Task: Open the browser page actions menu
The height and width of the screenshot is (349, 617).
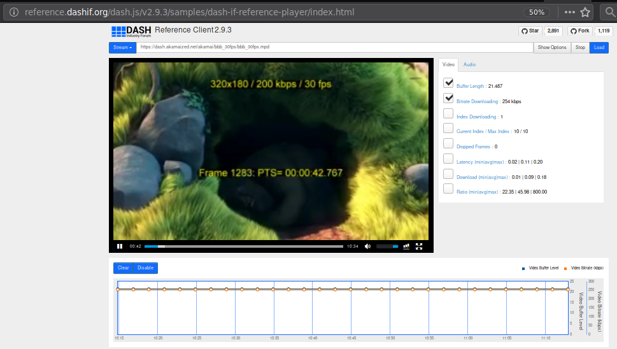Action: tap(569, 12)
